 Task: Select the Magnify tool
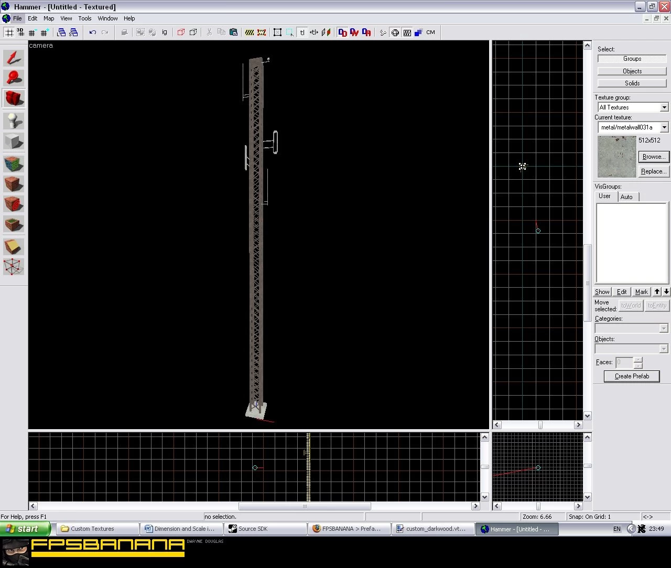pyautogui.click(x=14, y=78)
